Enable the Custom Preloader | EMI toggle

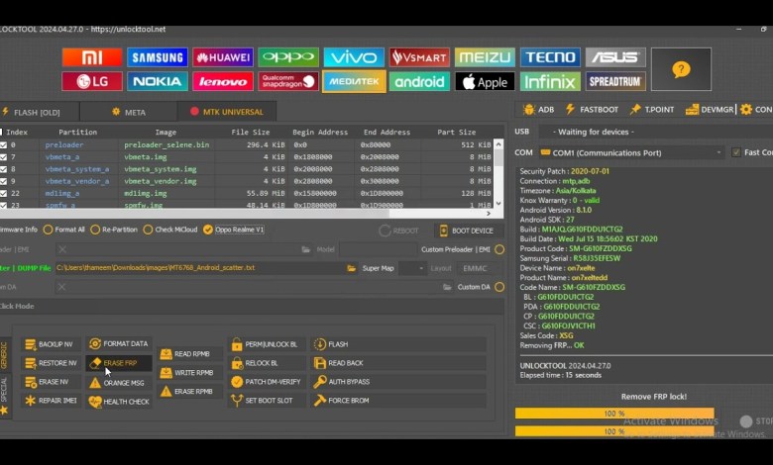(x=499, y=249)
